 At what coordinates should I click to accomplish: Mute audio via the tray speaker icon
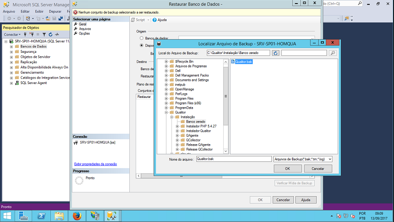[x=352, y=216]
